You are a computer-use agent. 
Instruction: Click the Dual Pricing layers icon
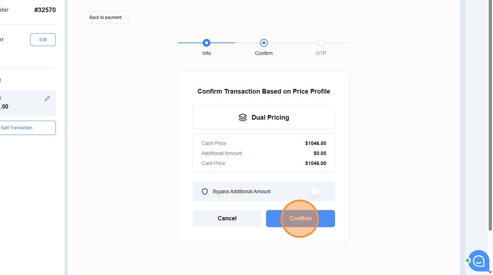coord(243,117)
